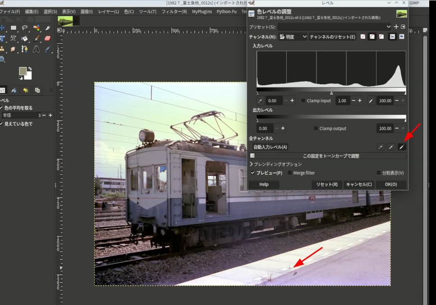Toggle the プレビュー(P) preview checkbox
Viewport: 436px width, 305px height.
tap(252, 173)
